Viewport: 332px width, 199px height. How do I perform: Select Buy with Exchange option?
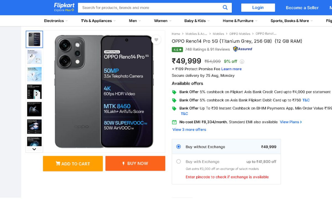coord(179,161)
